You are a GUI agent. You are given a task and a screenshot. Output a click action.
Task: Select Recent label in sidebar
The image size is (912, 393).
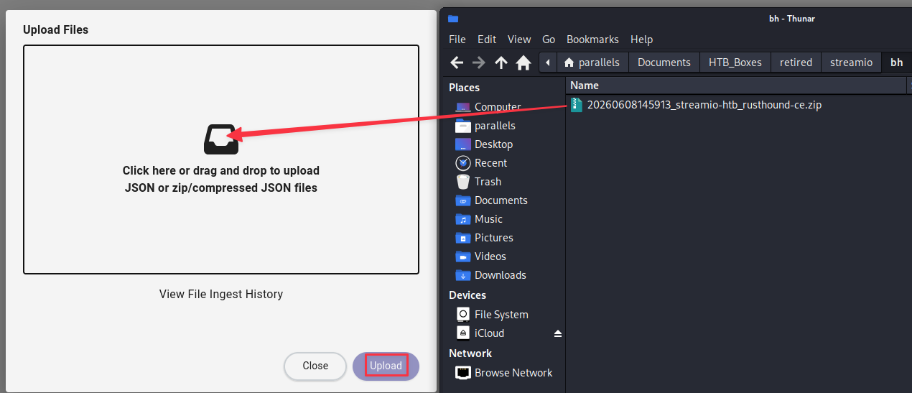coord(490,163)
